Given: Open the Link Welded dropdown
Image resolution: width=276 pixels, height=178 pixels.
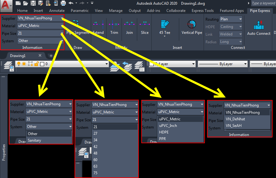Looking at the screenshot, I should click(x=231, y=34).
